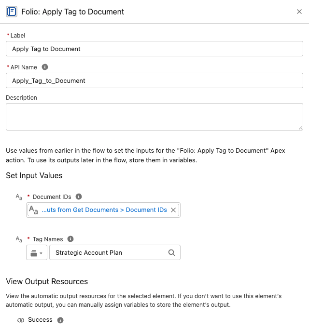Click the Set Input Values heading
Image resolution: width=309 pixels, height=328 pixels.
[34, 175]
